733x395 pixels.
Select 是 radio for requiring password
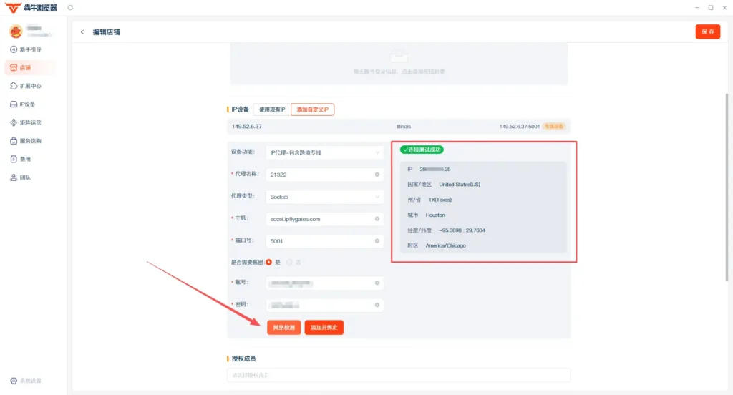(x=269, y=262)
